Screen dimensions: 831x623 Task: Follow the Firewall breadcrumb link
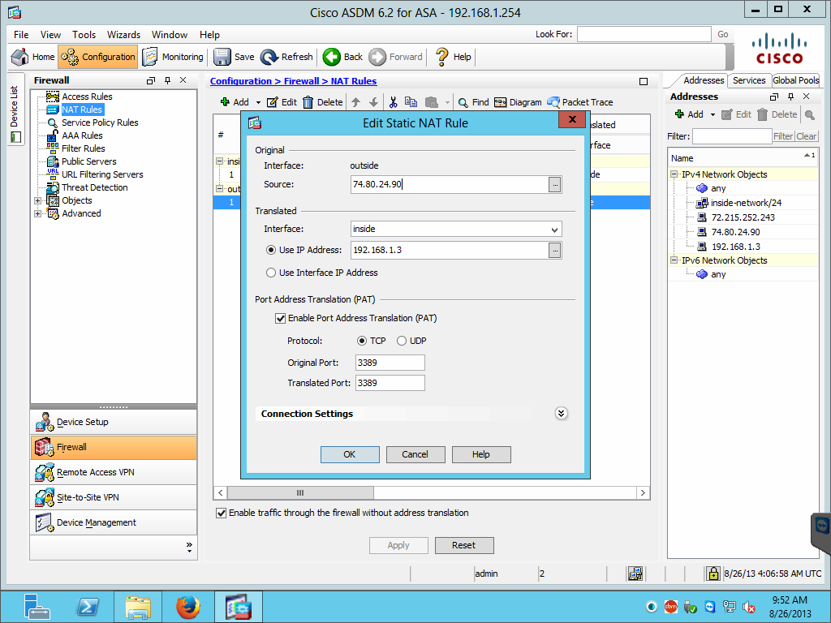point(301,81)
